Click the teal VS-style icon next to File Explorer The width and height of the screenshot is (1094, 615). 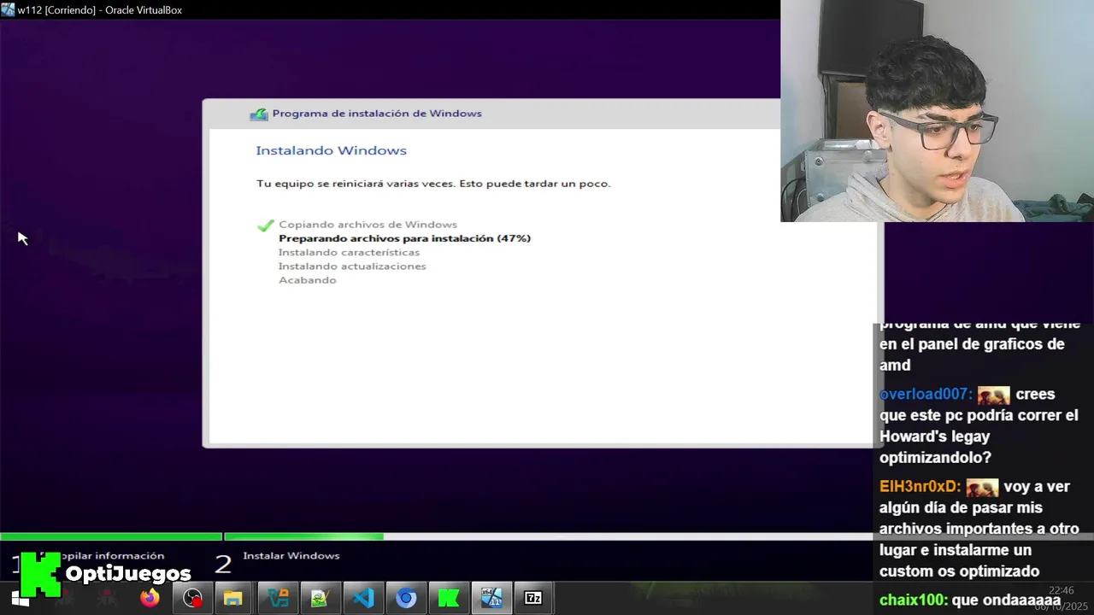click(277, 598)
